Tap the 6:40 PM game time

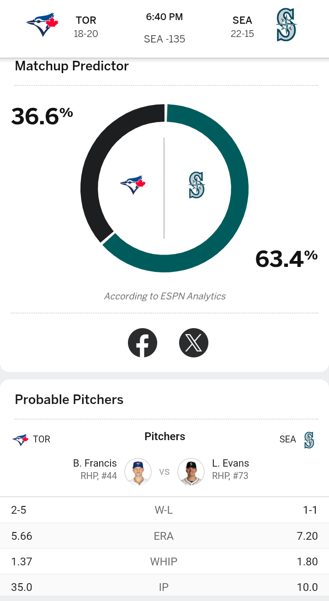pyautogui.click(x=164, y=17)
